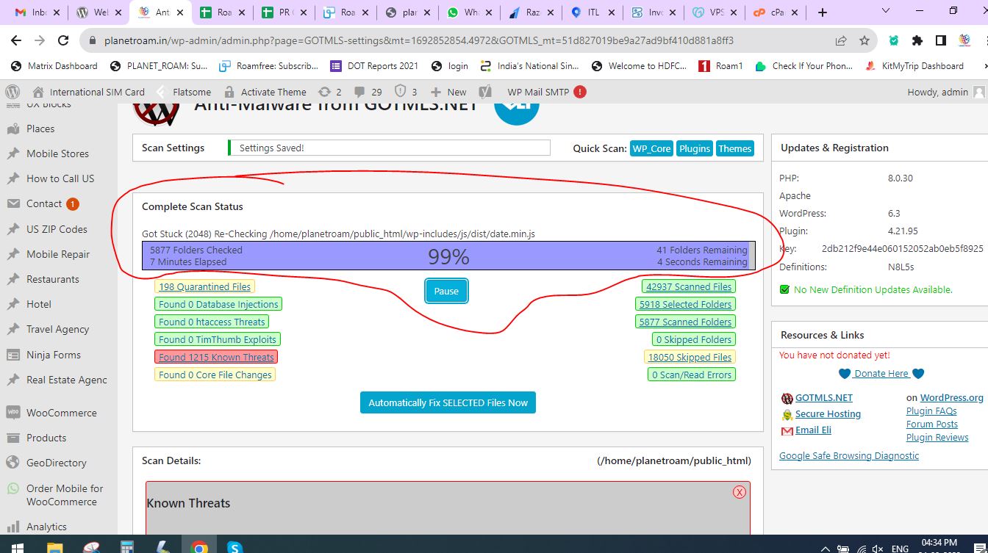Click the Pause scan button

[x=446, y=291]
